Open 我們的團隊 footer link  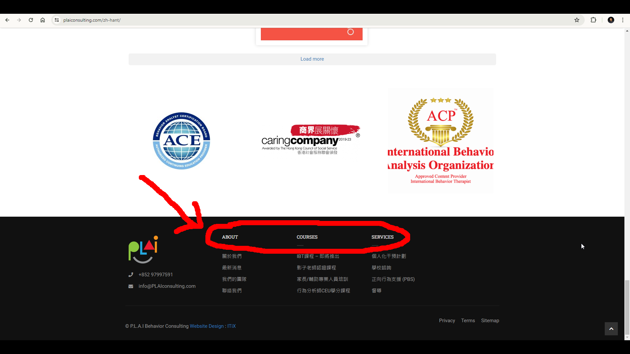(x=234, y=279)
